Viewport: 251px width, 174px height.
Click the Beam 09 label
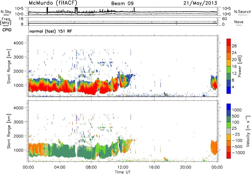click(122, 3)
